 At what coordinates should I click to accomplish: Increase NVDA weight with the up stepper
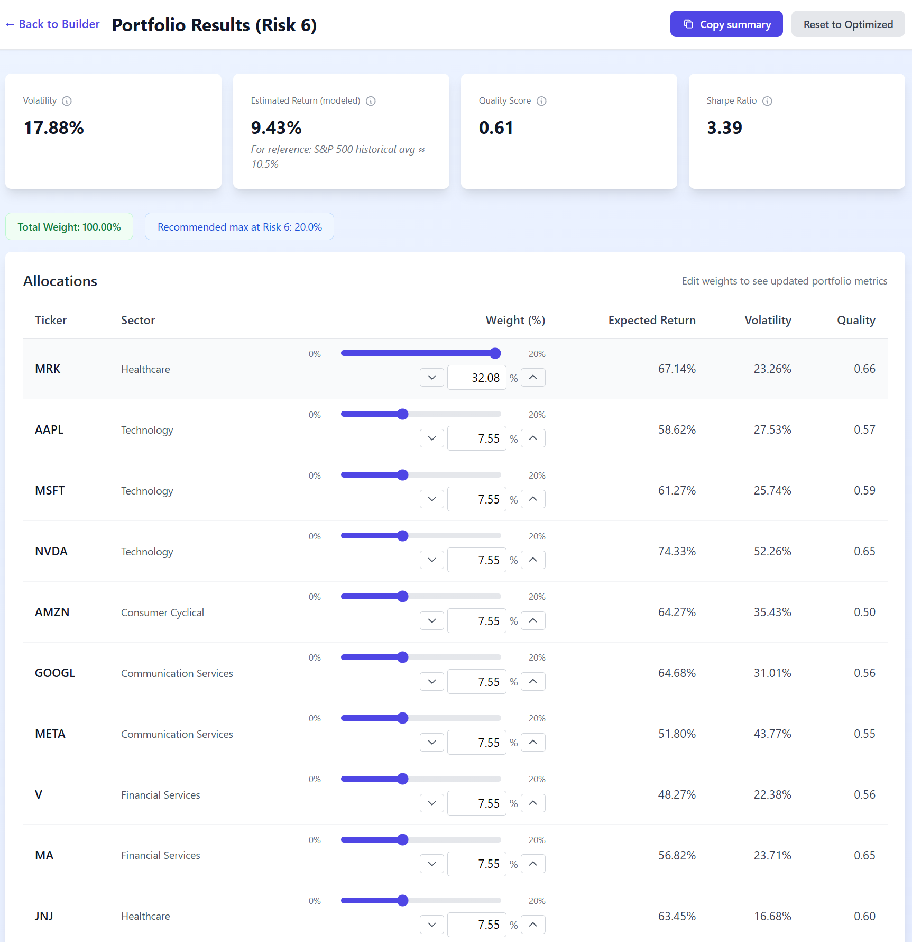point(533,560)
